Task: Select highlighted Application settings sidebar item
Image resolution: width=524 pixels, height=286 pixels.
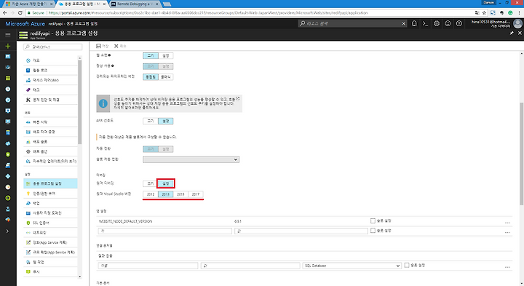Action: tap(50, 183)
